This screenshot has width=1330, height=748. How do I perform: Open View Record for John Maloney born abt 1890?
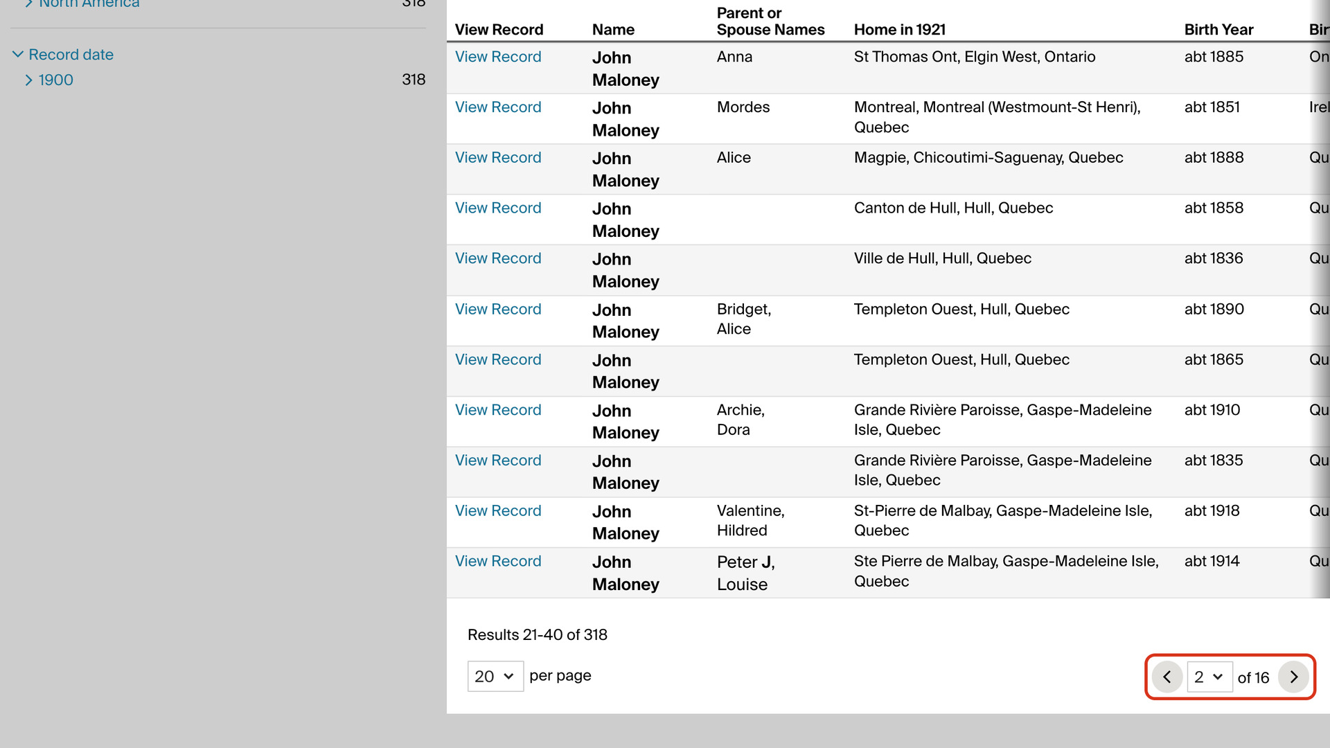click(x=498, y=310)
